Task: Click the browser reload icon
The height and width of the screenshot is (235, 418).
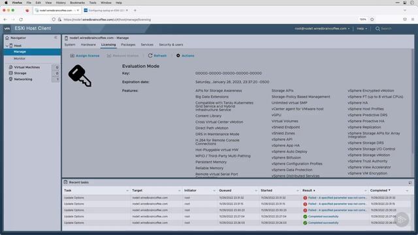Action: point(21,20)
